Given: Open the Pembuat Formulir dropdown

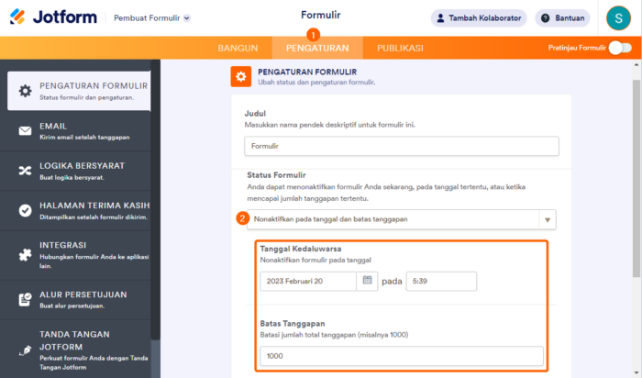Looking at the screenshot, I should [152, 18].
